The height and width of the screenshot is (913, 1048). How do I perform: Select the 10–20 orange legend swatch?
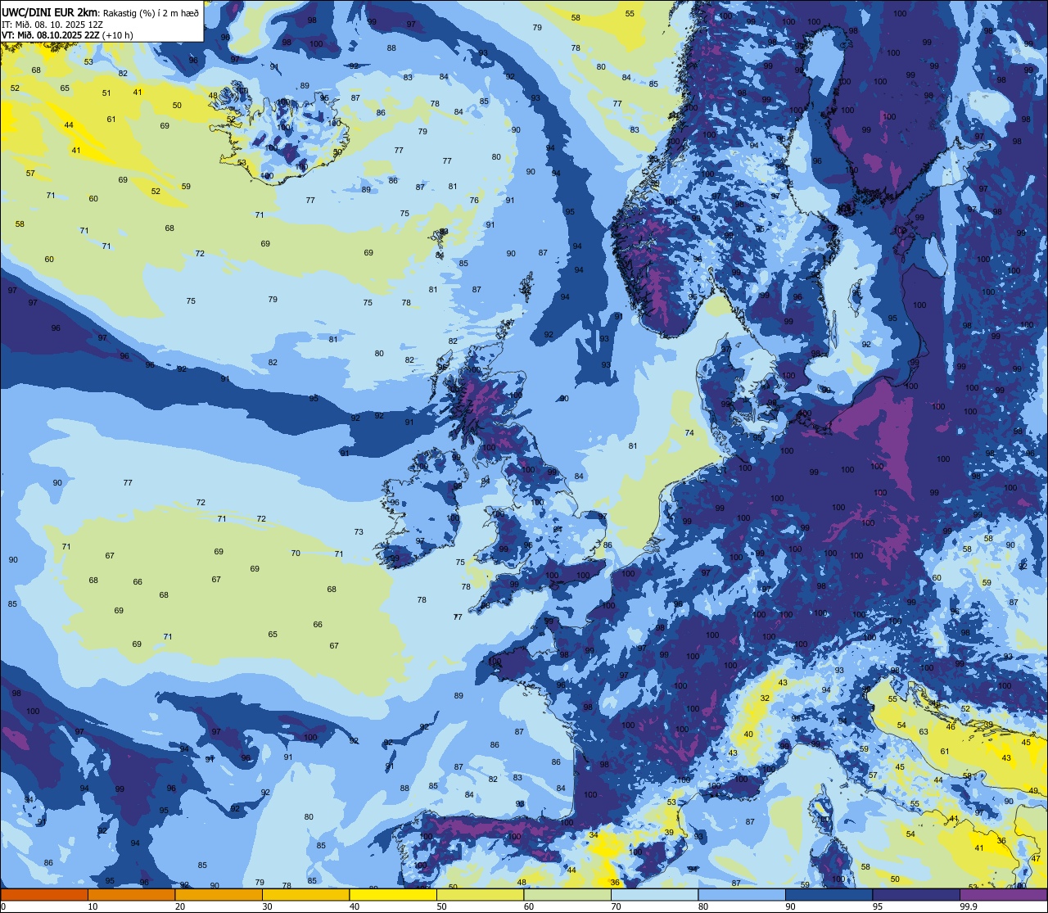(132, 895)
